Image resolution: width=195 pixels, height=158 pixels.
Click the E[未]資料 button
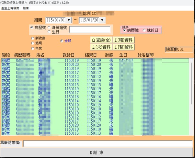pos(101,47)
